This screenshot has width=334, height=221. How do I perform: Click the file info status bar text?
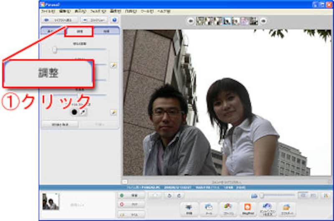(186, 187)
